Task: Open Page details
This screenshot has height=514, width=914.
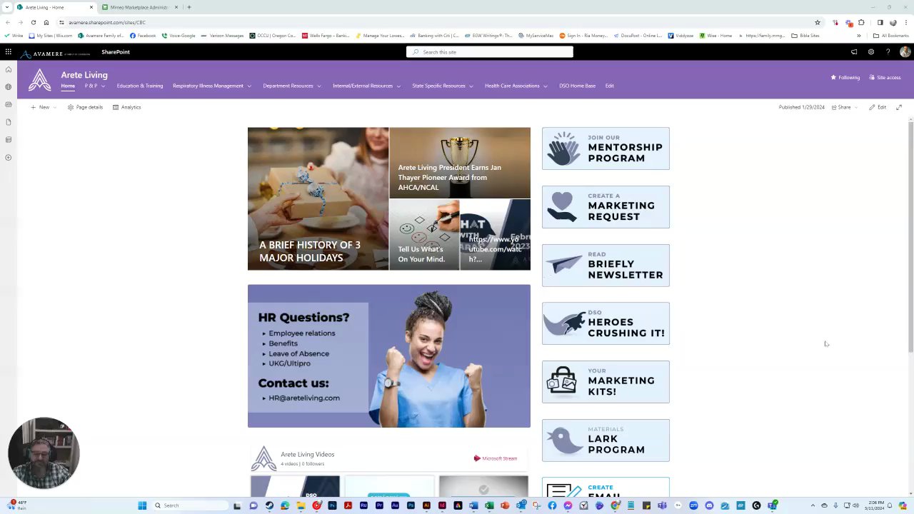Action: coord(85,107)
